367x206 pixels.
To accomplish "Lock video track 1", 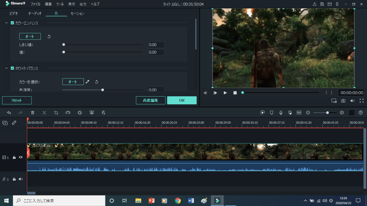I will pos(14,157).
